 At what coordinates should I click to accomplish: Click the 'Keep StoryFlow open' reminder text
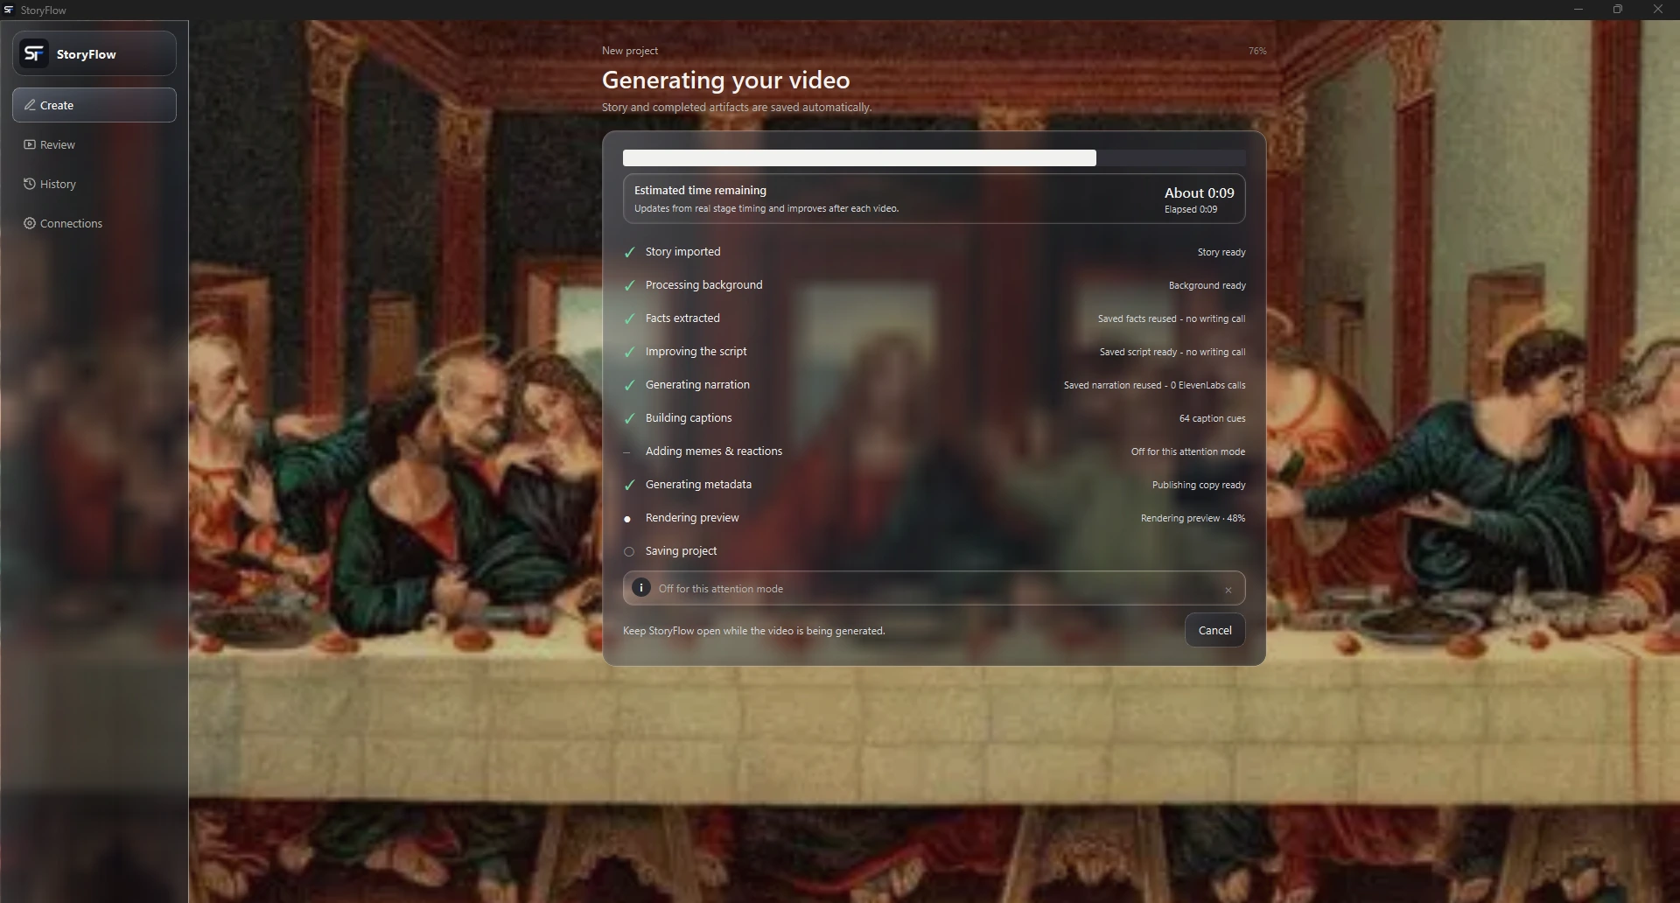tap(754, 631)
